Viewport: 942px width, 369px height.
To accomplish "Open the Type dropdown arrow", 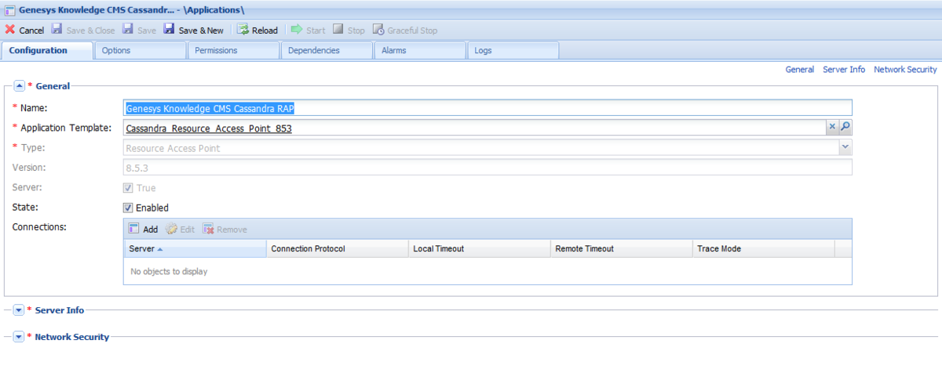I will (845, 147).
